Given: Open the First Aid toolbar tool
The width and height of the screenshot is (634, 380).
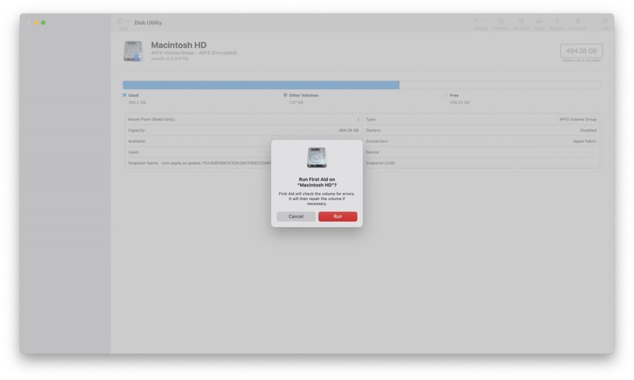Looking at the screenshot, I should pos(500,23).
